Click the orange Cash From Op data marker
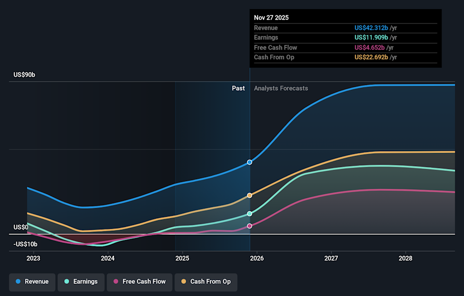 pyautogui.click(x=249, y=196)
